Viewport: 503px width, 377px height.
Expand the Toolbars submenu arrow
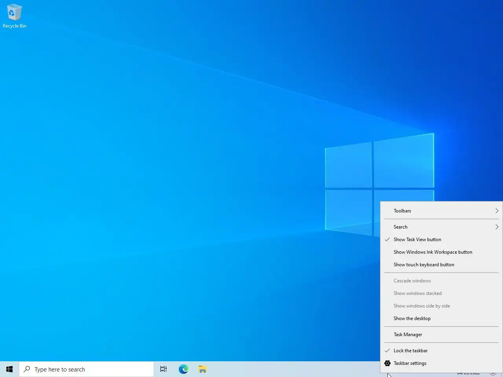tap(497, 211)
